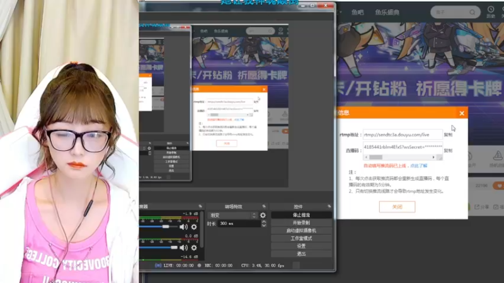This screenshot has width=504, height=283.
Task: Click the REC status indicator dot
Action: pos(199,265)
